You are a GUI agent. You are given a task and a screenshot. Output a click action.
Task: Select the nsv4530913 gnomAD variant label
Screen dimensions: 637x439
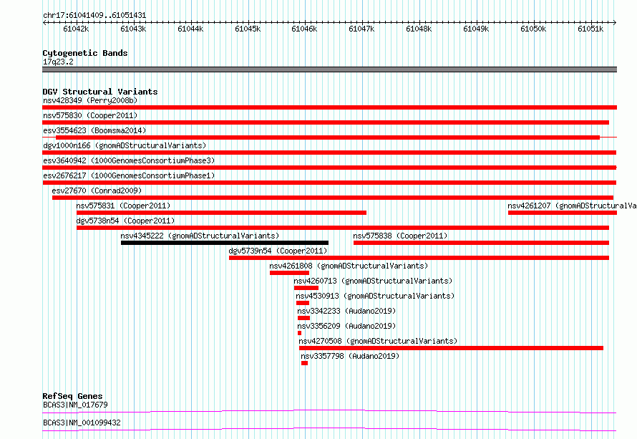tap(375, 296)
